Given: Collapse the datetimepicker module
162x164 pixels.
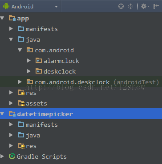Looking at the screenshot, I should coord(2,114).
